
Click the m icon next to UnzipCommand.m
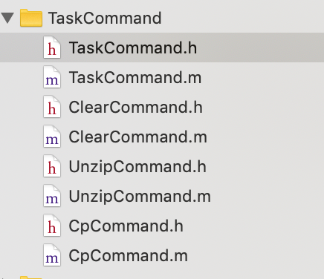[x=52, y=196]
